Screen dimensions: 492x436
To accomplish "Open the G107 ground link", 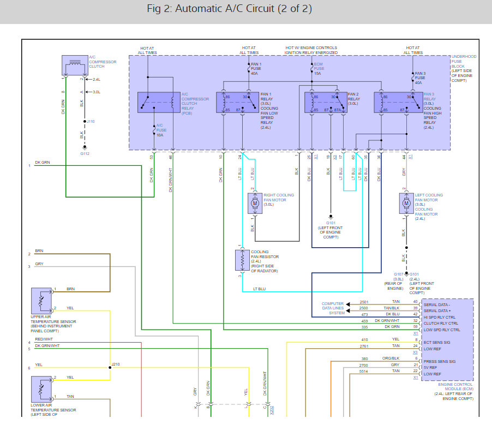I will click(399, 274).
